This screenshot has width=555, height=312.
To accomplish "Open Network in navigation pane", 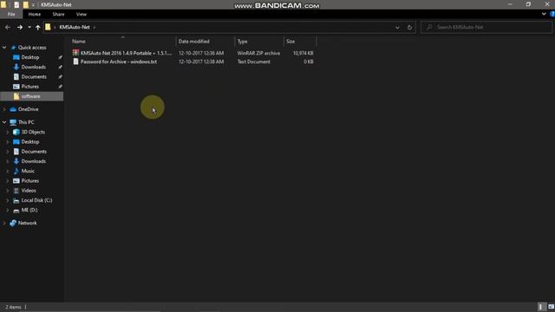I will 27,224.
